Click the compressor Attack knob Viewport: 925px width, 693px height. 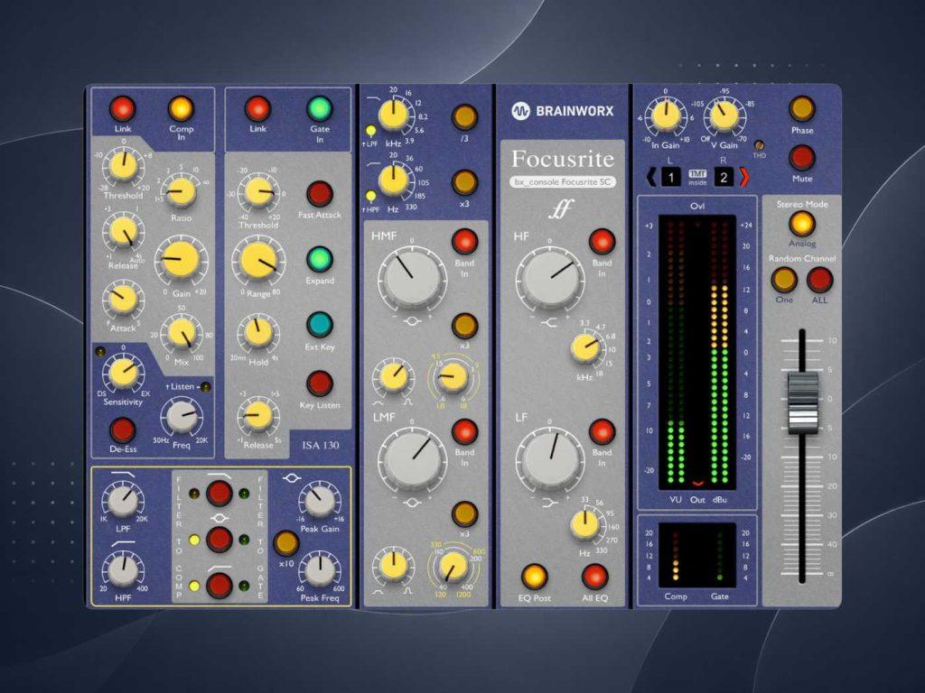123,298
